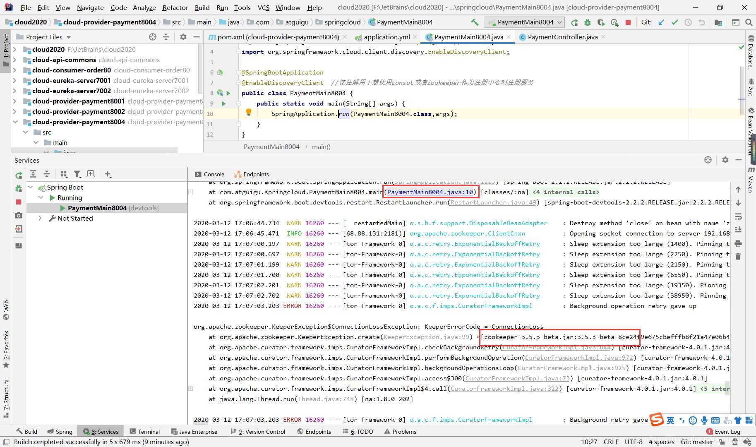Toggle the 1: Project tool window stripe
Screen dimensions: 756x447
point(6,50)
